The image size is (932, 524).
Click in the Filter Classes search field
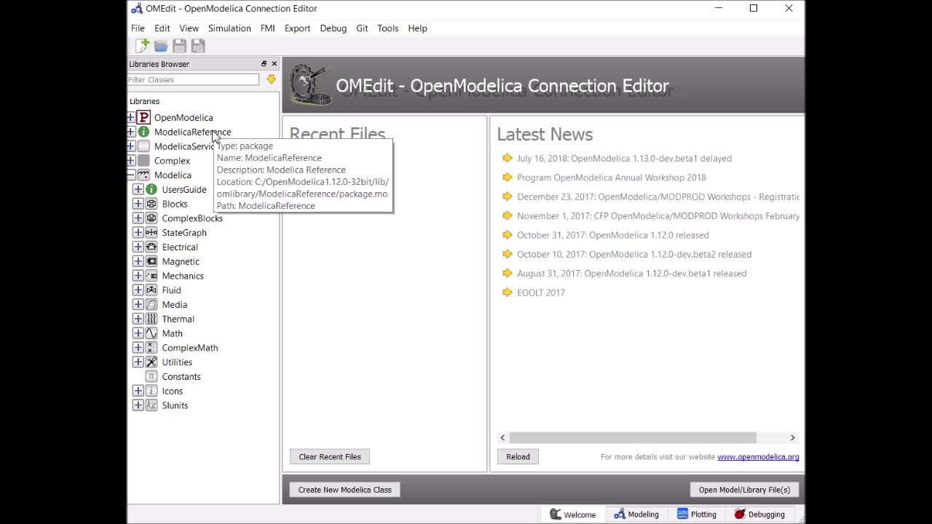tap(193, 79)
